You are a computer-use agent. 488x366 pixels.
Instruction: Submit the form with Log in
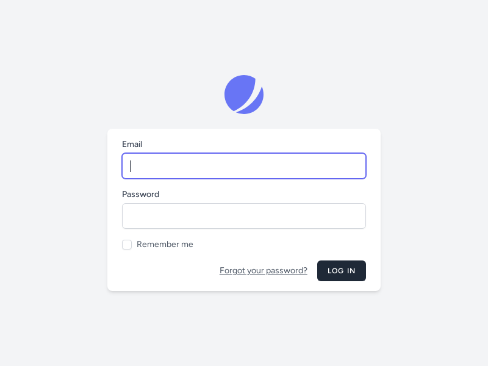click(342, 271)
